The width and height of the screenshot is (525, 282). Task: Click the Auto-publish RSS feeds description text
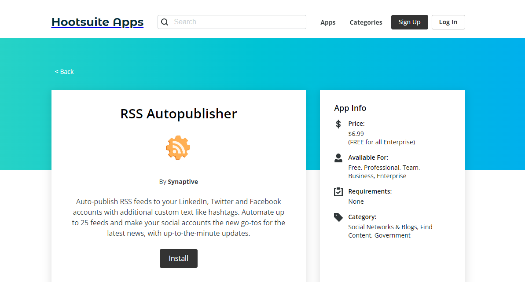tap(179, 217)
